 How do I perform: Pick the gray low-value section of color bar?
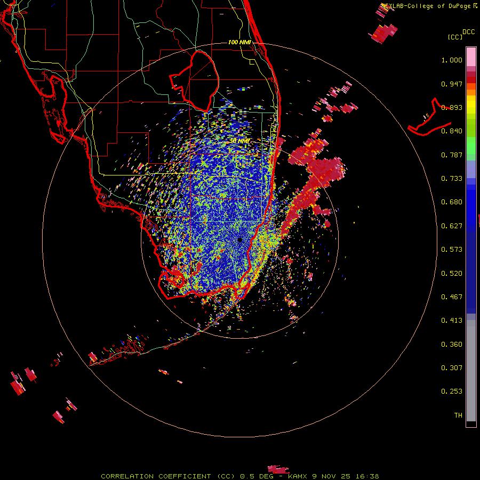pyautogui.click(x=471, y=371)
